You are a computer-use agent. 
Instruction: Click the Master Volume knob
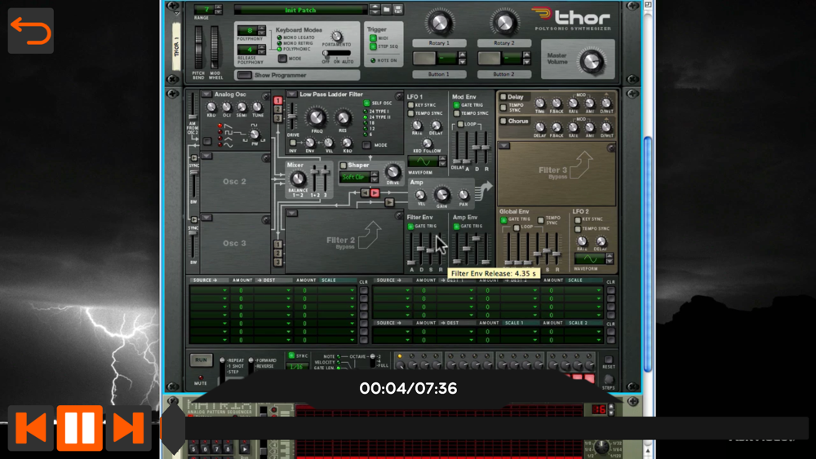click(x=592, y=61)
